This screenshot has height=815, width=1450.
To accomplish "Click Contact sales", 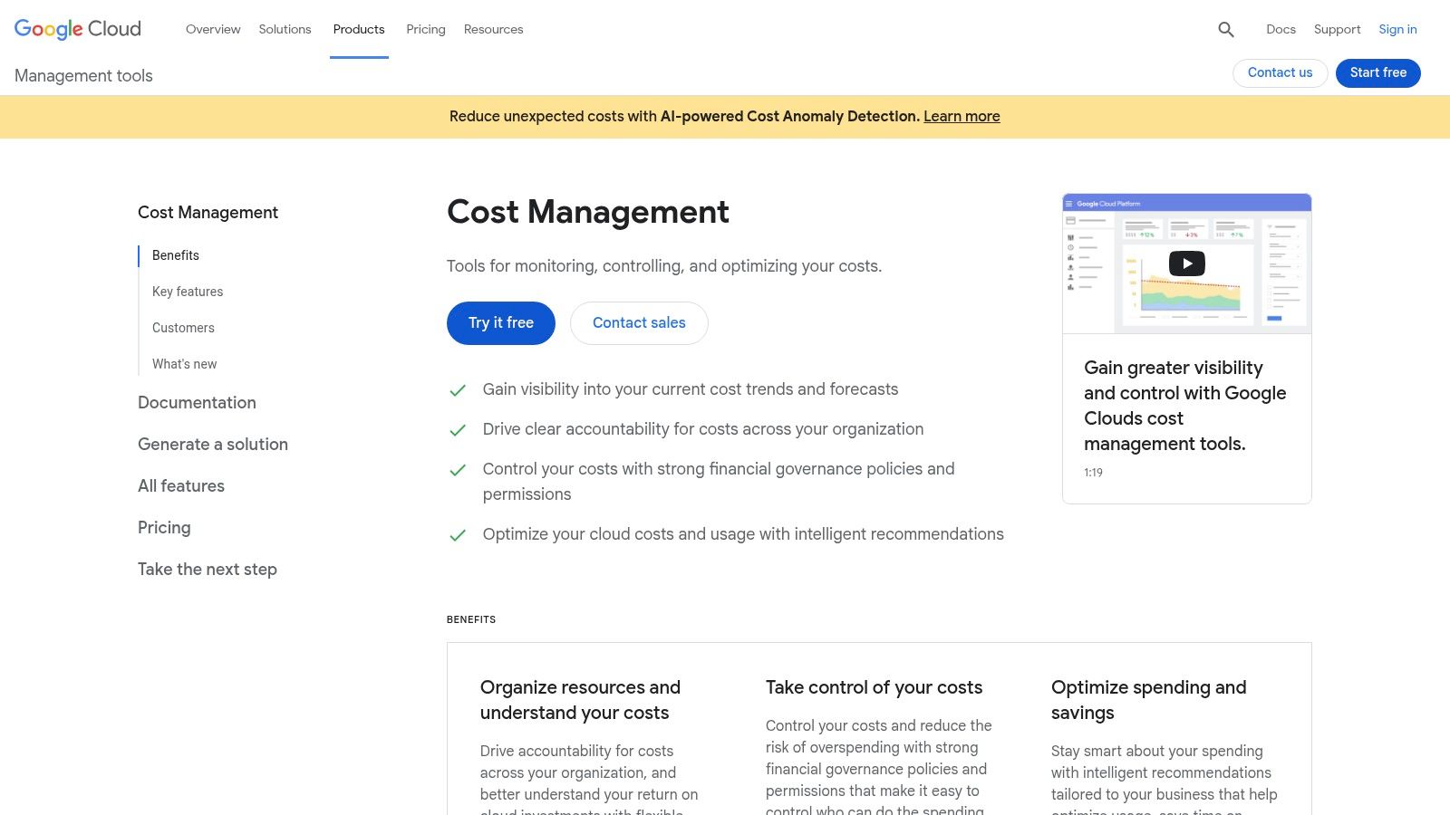I will (x=639, y=322).
